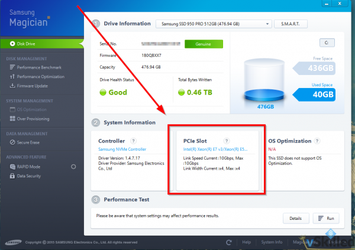
Task: Open OS Optimization in sidebar
Action: pyautogui.click(x=31, y=110)
